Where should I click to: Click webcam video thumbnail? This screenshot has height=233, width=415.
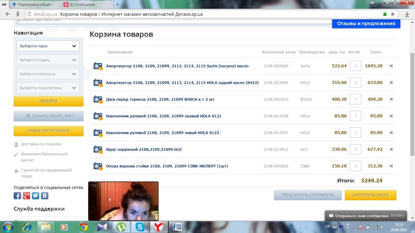pos(123,201)
